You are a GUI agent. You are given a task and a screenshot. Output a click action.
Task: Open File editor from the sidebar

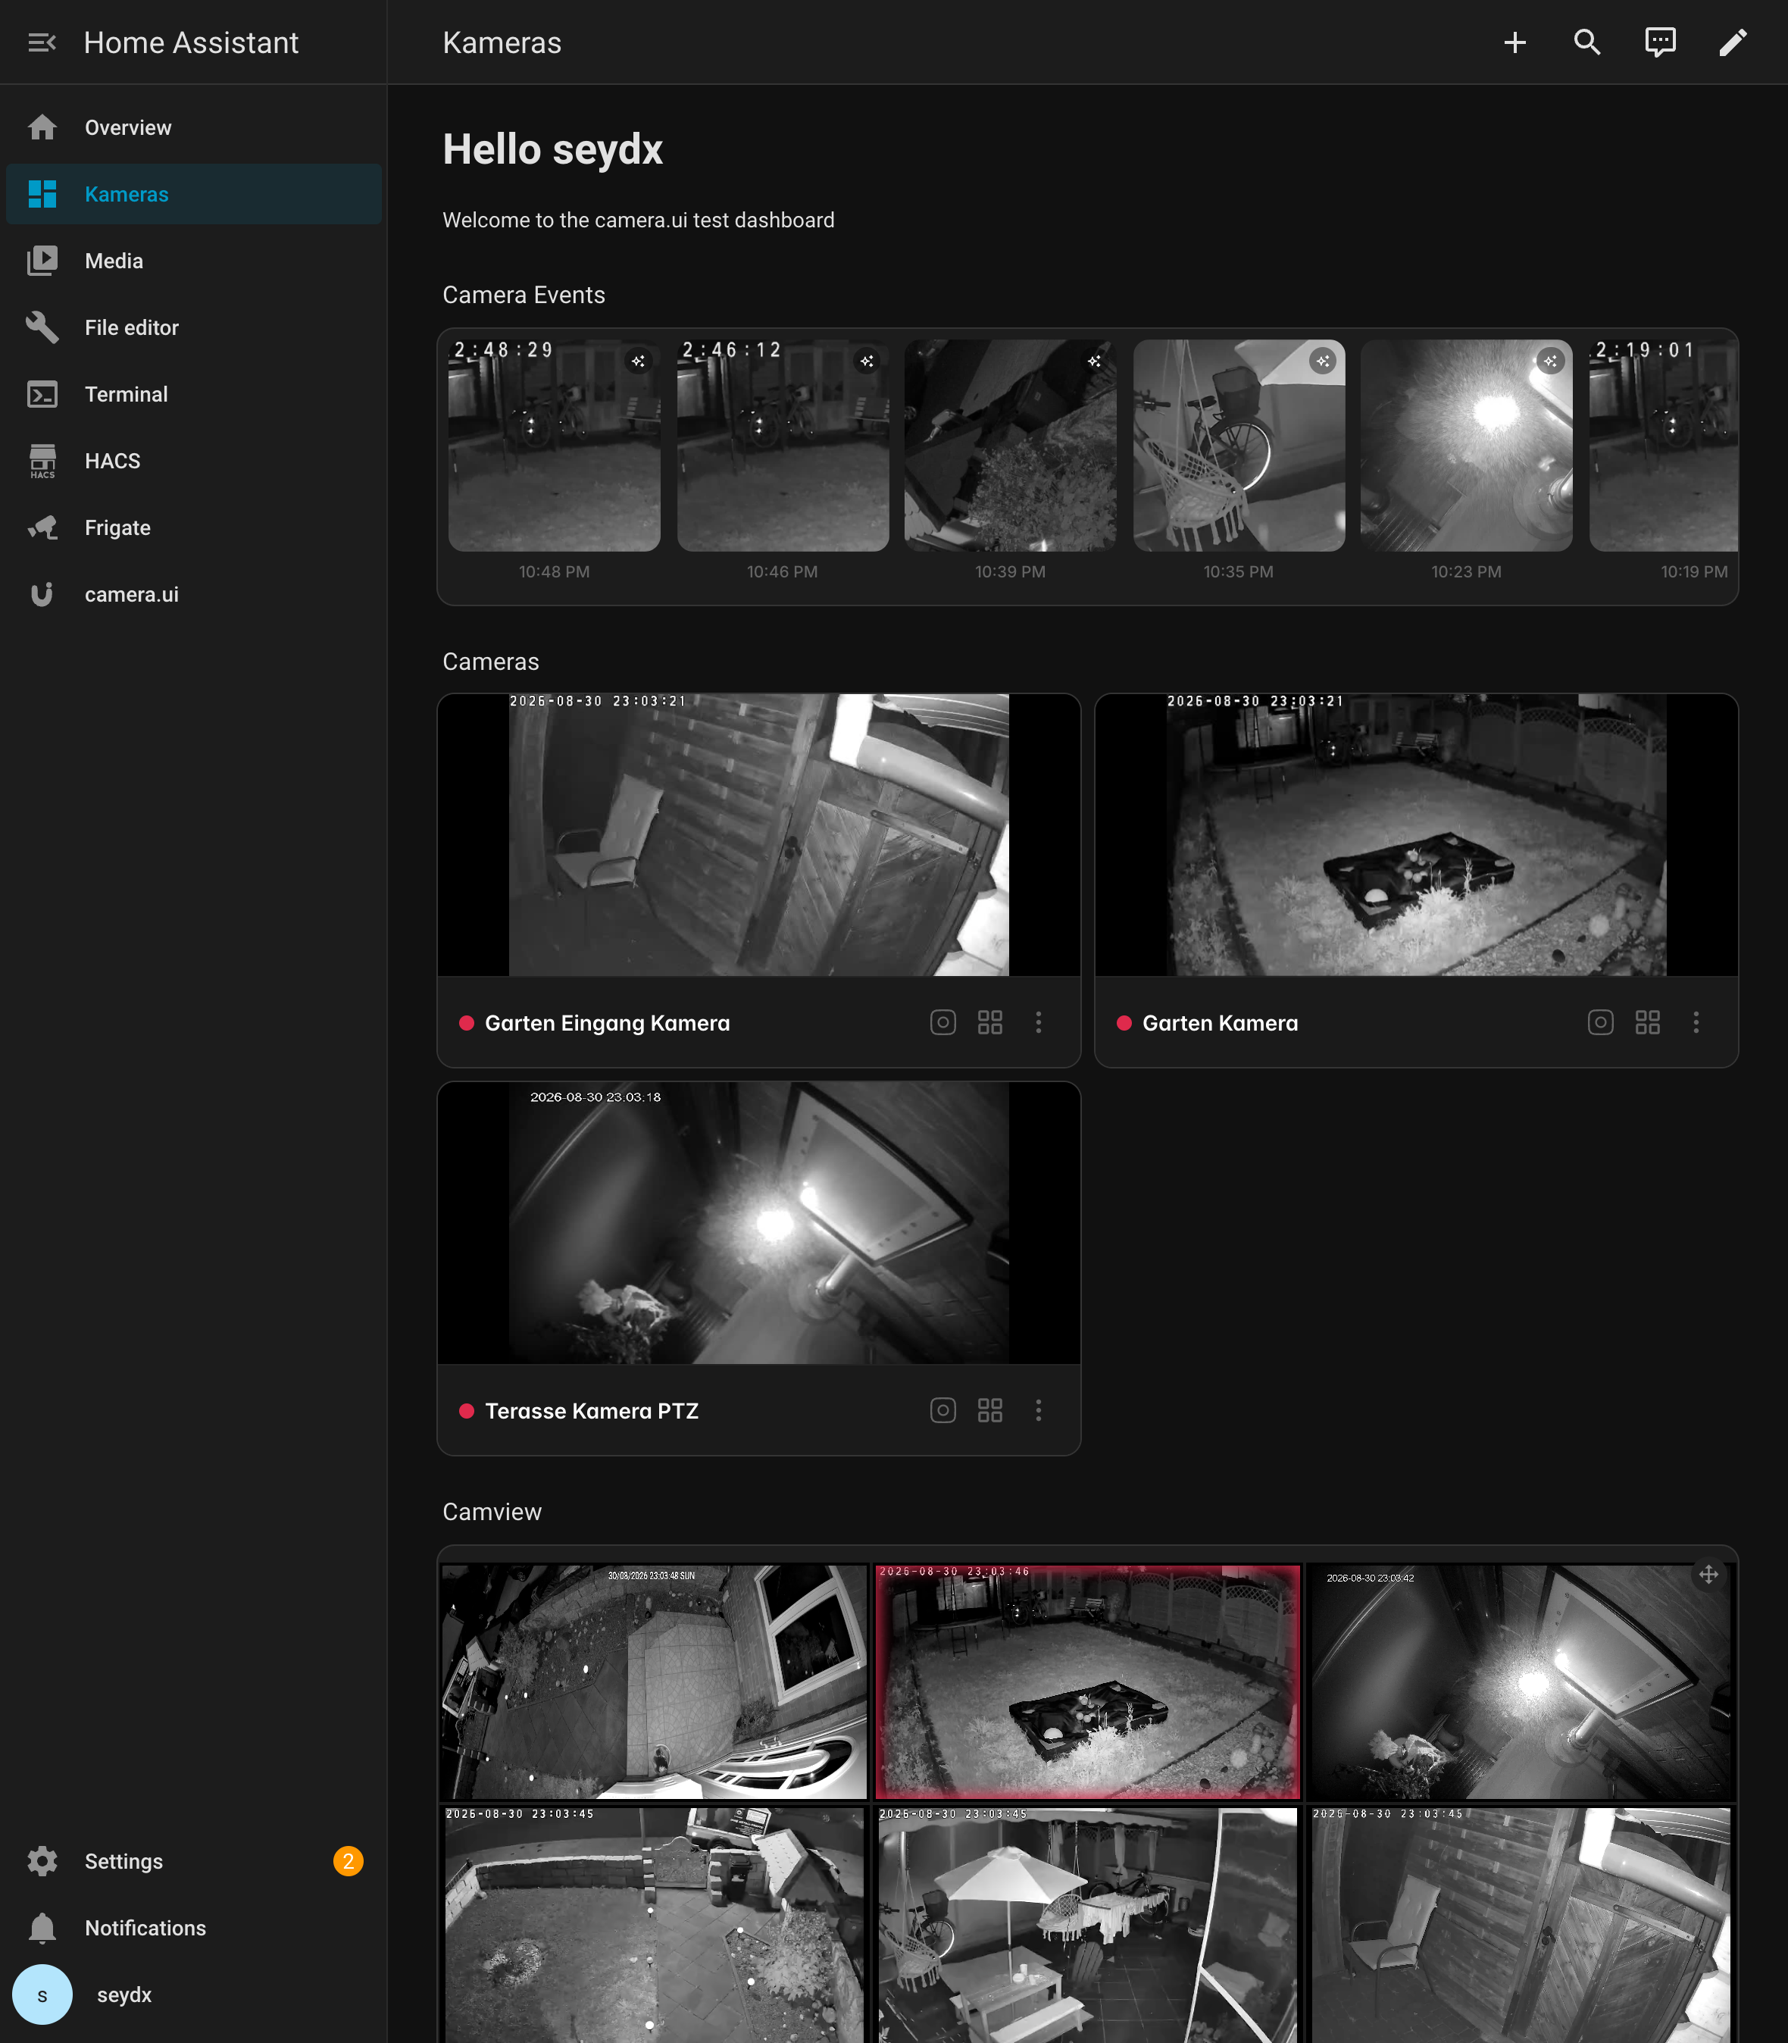click(x=193, y=327)
